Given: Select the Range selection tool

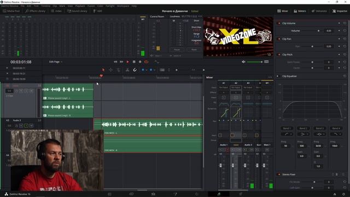Looking at the screenshot, I should (110, 70).
